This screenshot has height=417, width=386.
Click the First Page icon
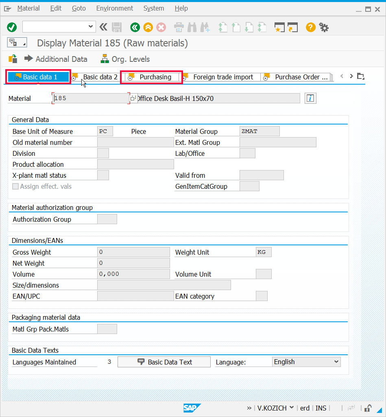[x=223, y=27]
